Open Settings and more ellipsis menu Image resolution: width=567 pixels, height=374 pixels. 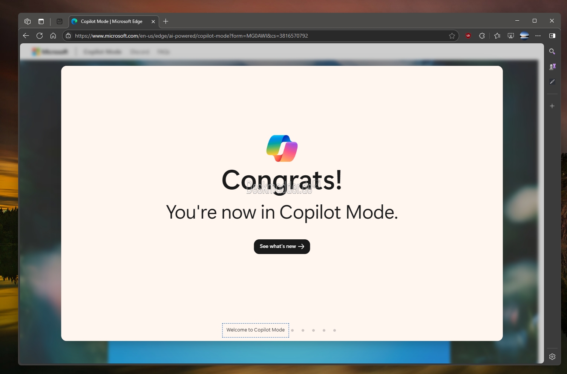click(x=538, y=36)
